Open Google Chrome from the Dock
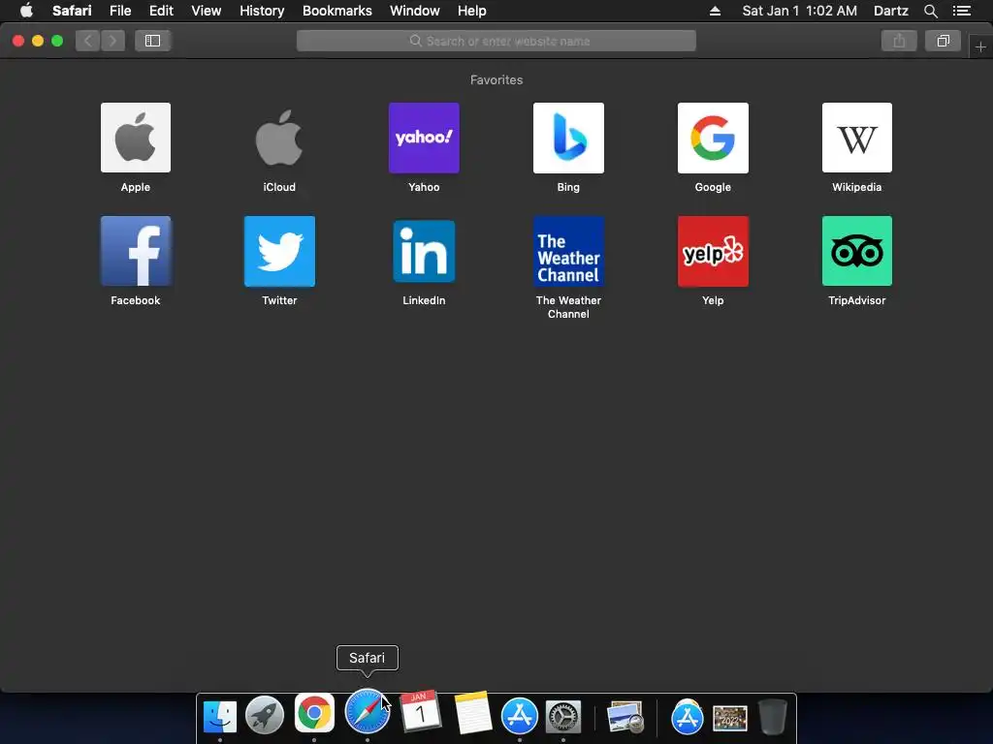This screenshot has height=744, width=993. point(314,714)
